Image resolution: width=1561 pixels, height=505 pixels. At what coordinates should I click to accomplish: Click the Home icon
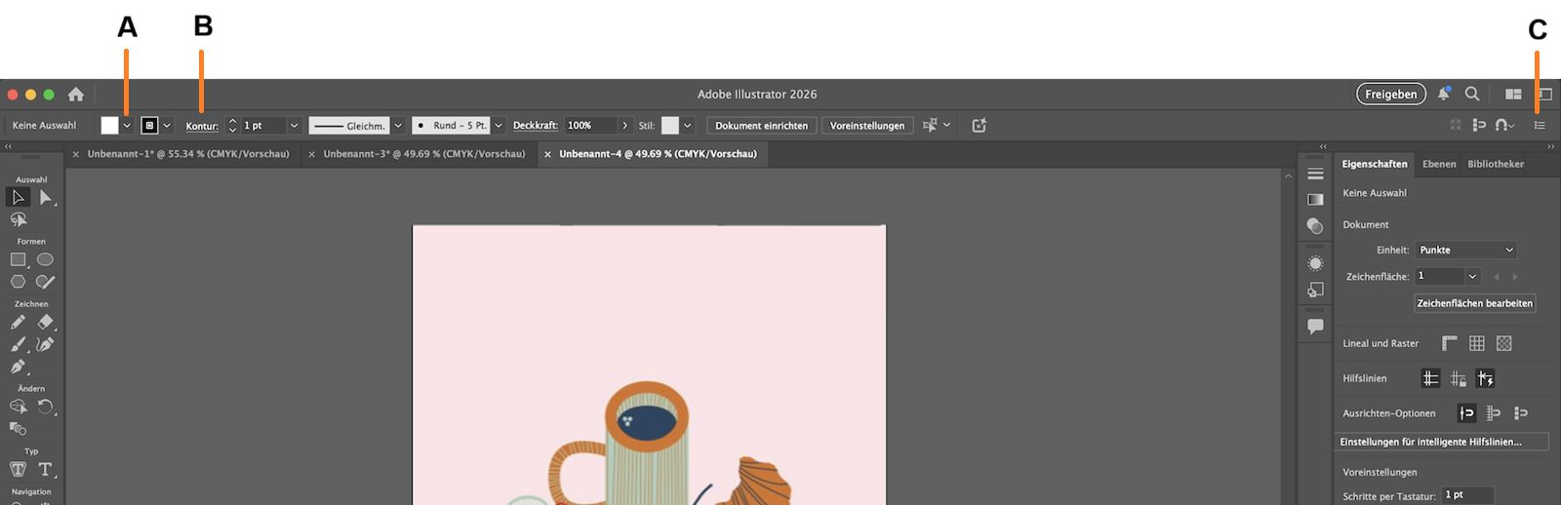click(76, 95)
